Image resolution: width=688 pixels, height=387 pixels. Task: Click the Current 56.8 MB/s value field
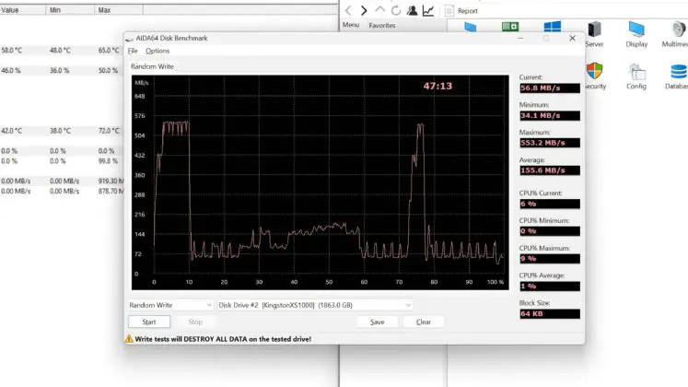click(x=550, y=88)
